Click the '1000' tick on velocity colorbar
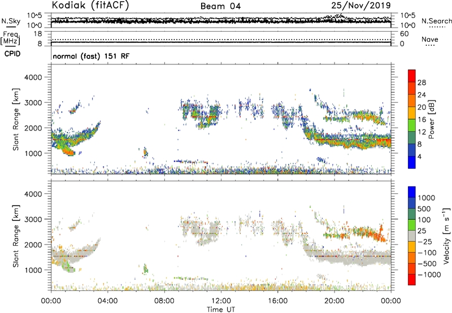 (x=427, y=198)
